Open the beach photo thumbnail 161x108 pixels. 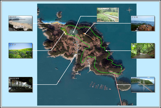coord(20,23)
